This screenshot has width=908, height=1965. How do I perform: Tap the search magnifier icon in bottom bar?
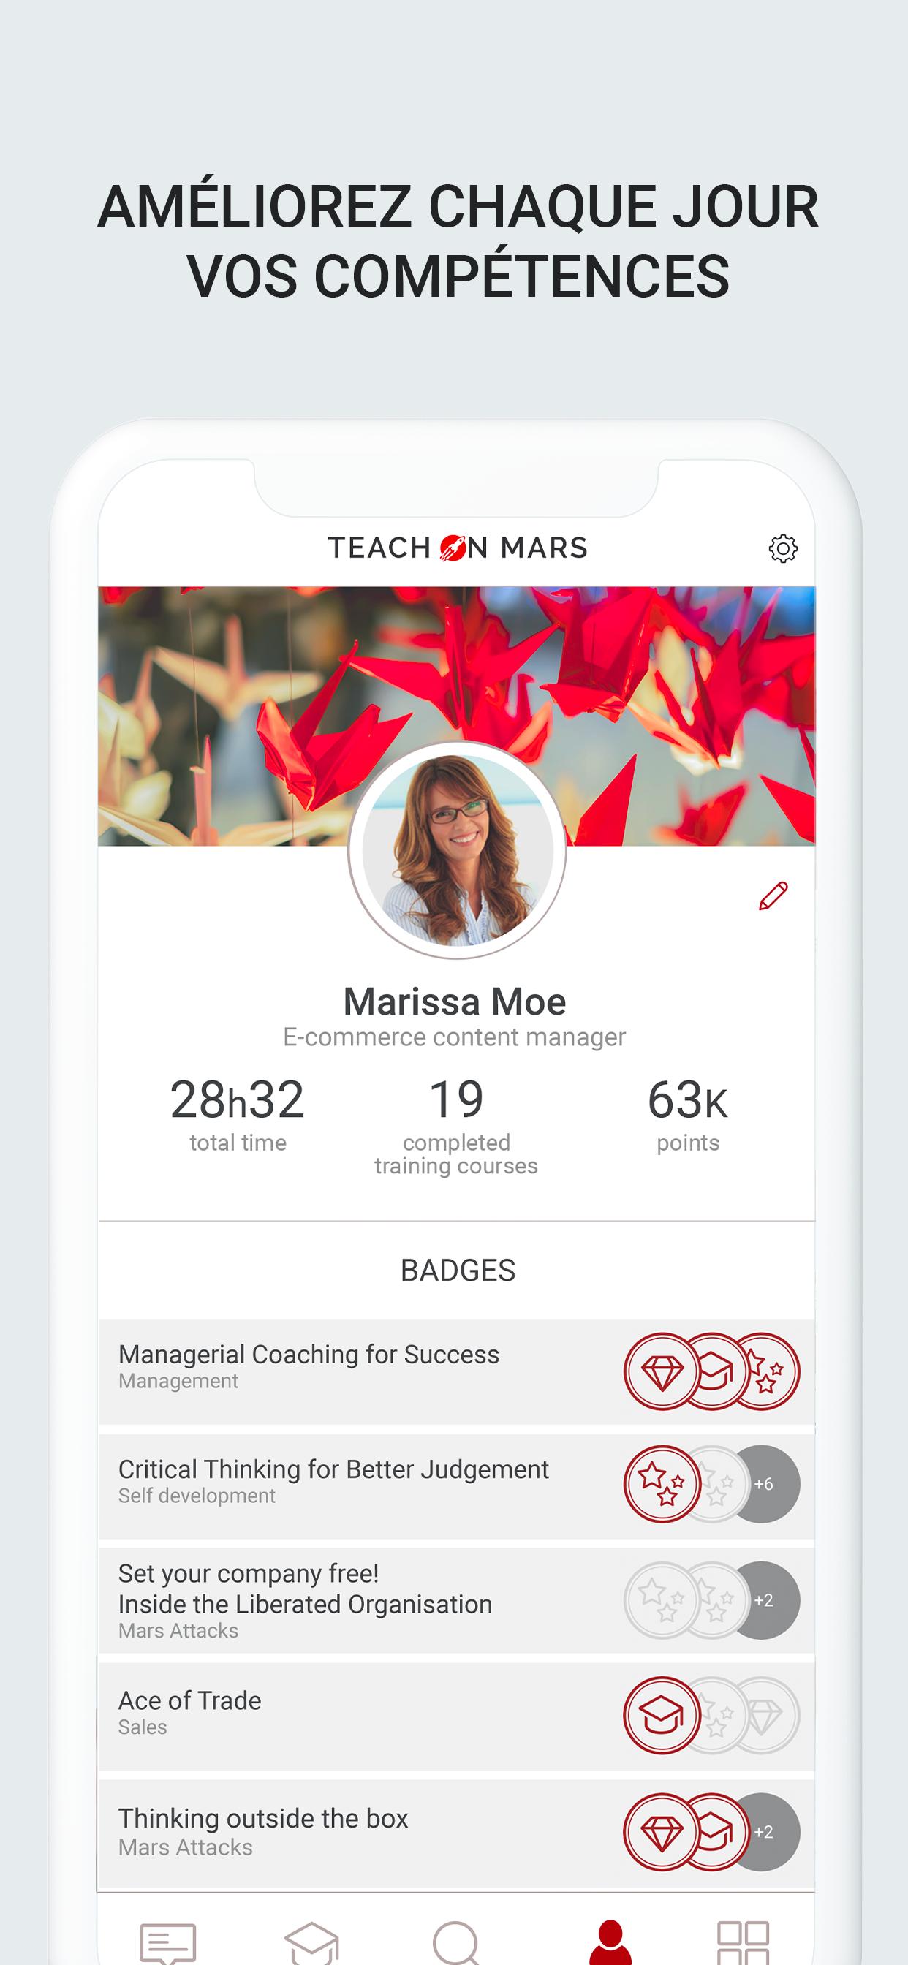coord(456,1943)
